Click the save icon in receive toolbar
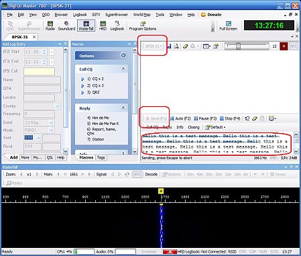The image size is (301, 256). coord(169,46)
